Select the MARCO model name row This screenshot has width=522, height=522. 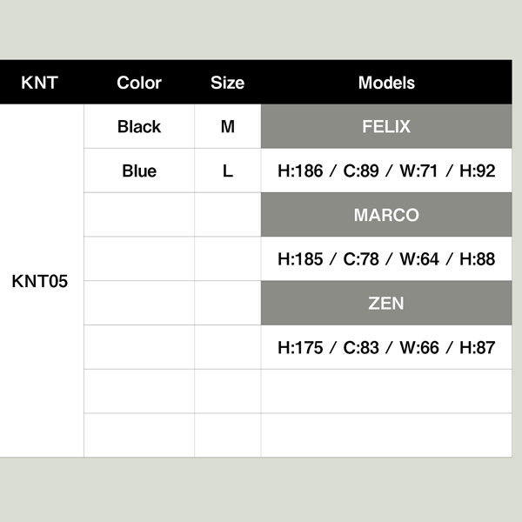pos(386,215)
